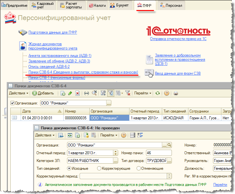Select the Исходные radio button

tap(69, 168)
